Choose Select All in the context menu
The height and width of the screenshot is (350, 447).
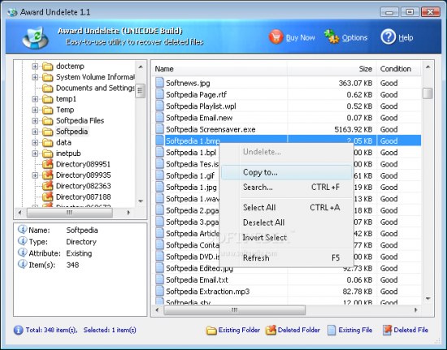pos(287,207)
